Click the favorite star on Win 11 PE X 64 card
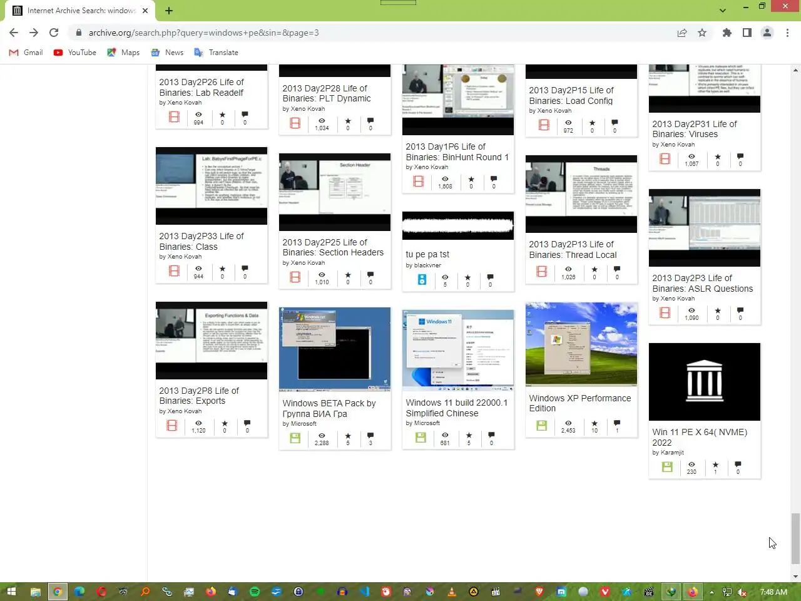 pos(715,465)
